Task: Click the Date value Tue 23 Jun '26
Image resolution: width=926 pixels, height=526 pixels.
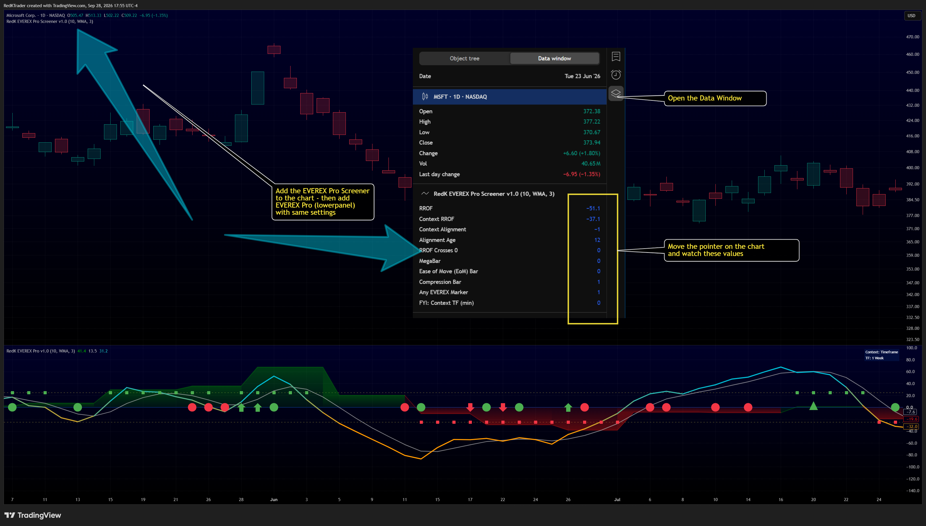Action: tap(582, 76)
